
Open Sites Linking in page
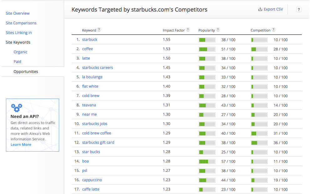click(18, 32)
